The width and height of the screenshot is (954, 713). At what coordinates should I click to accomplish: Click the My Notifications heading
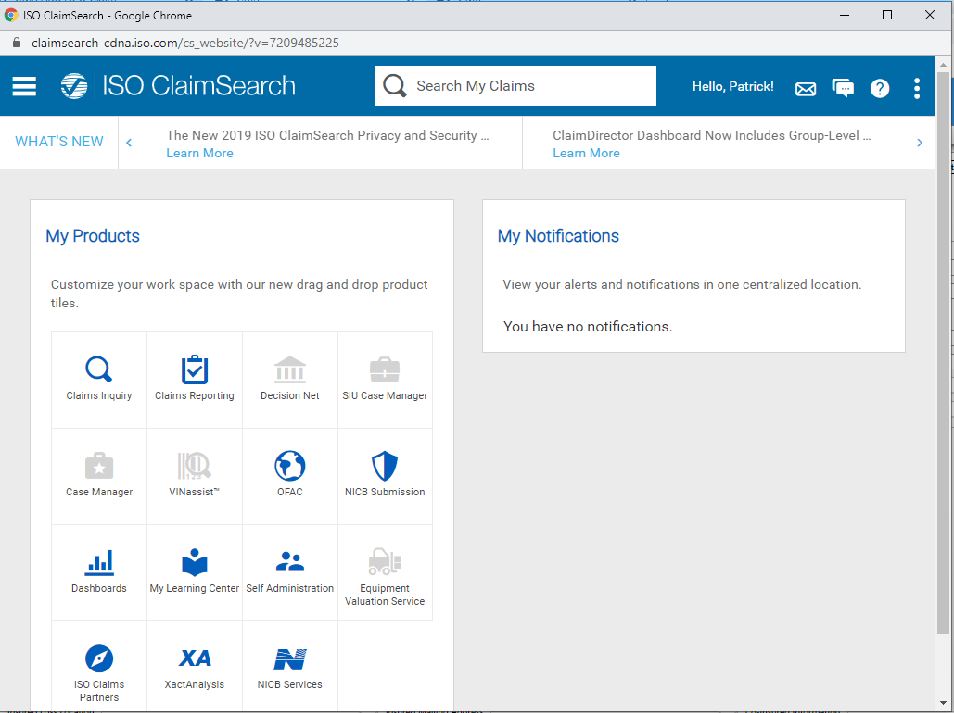[x=558, y=236]
